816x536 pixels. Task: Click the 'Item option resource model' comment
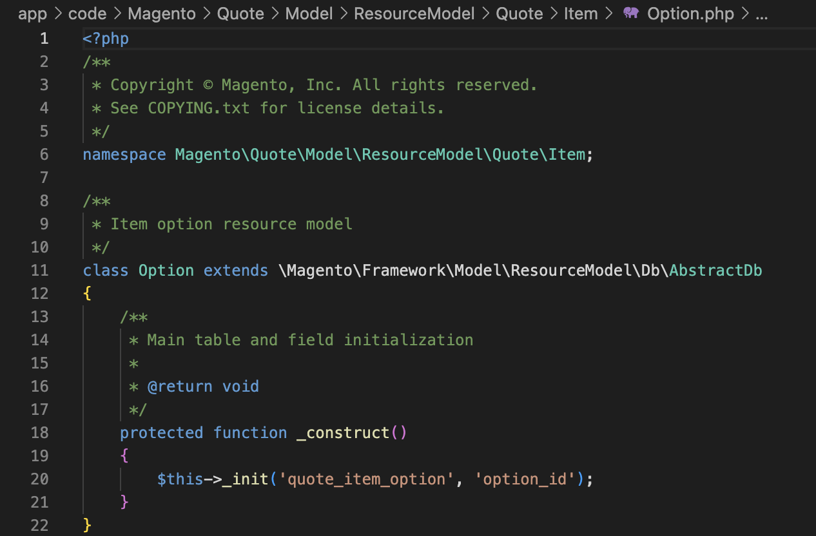231,224
